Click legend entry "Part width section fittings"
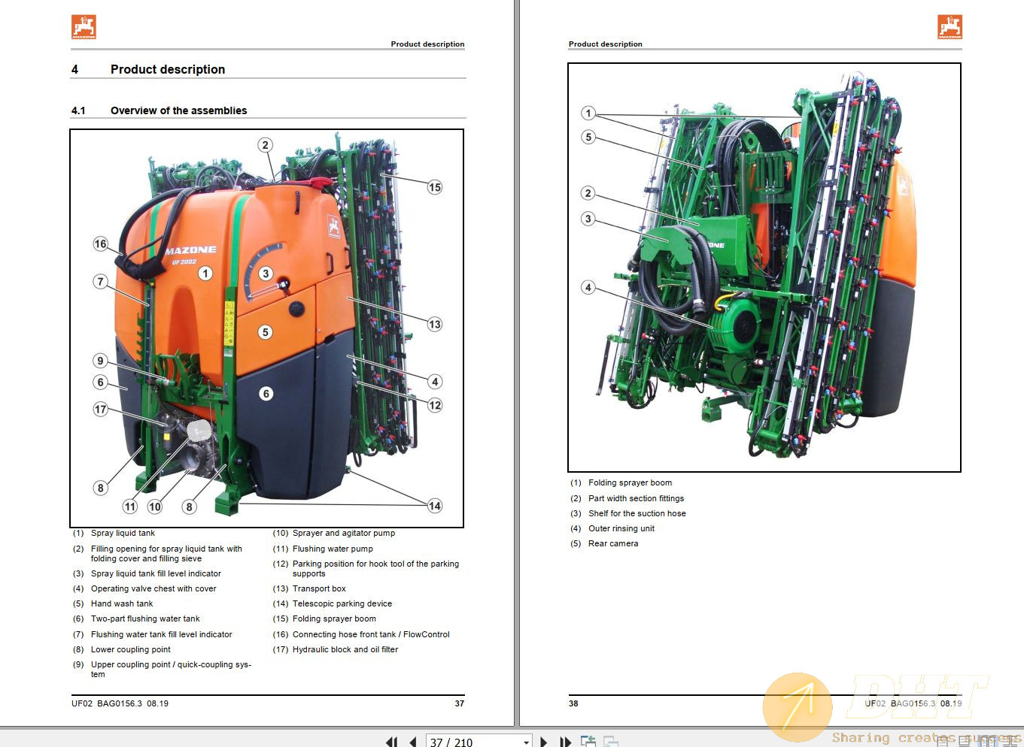Viewport: 1024px width, 747px height. tap(637, 498)
